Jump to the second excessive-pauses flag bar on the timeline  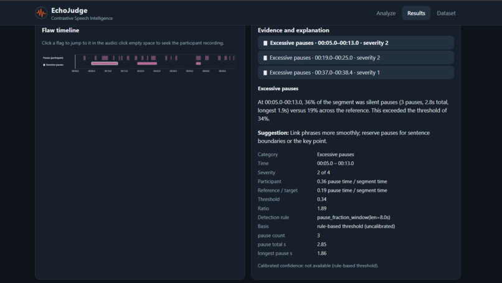147,63
